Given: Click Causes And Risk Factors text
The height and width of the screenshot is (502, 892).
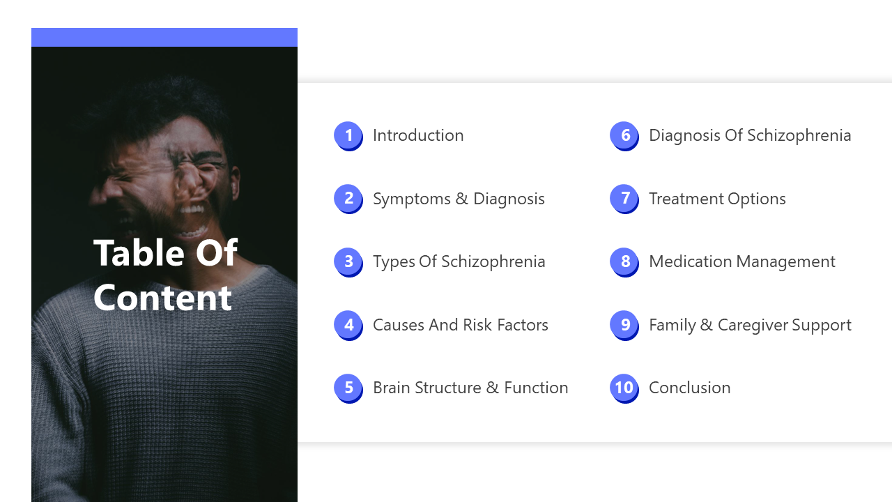Looking at the screenshot, I should click(x=461, y=325).
